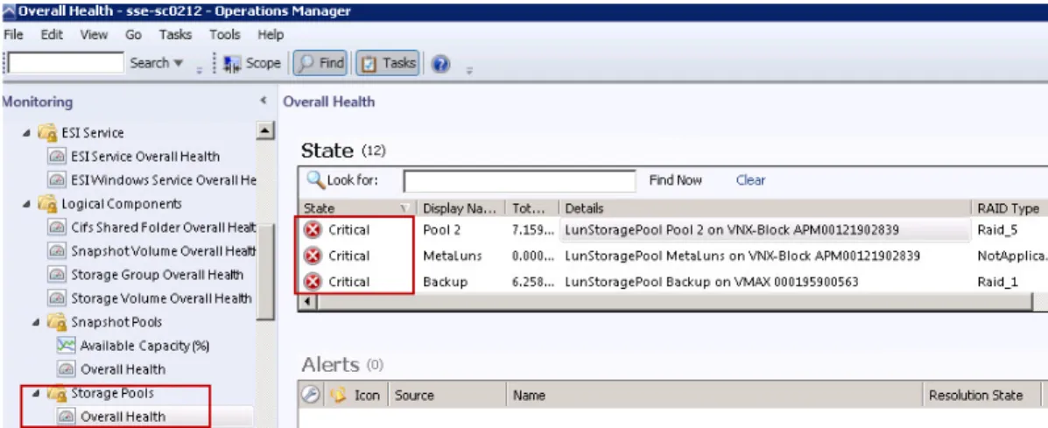The image size is (1048, 428).
Task: Sort by the Display Name column header
Action: (460, 208)
